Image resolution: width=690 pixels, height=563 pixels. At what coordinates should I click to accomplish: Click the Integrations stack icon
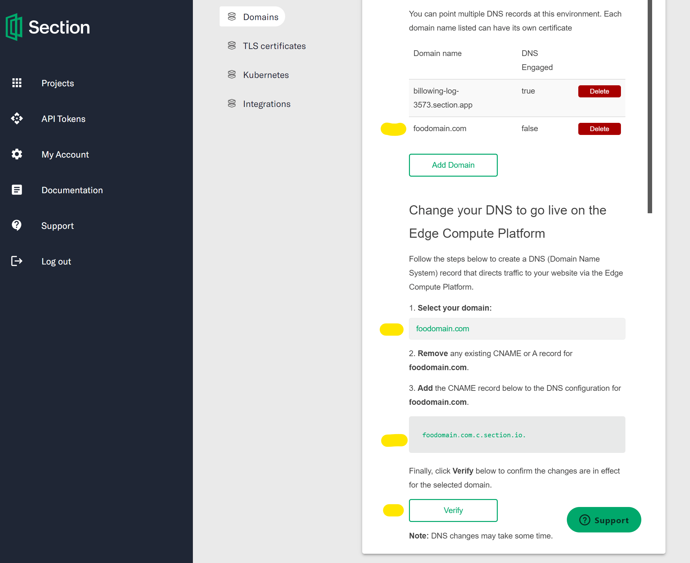232,104
